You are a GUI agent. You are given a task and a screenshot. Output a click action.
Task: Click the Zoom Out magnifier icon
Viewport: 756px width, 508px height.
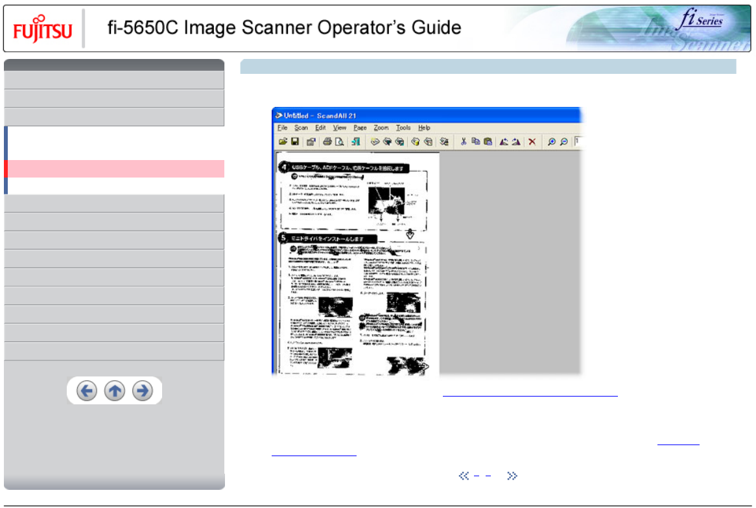pos(563,142)
